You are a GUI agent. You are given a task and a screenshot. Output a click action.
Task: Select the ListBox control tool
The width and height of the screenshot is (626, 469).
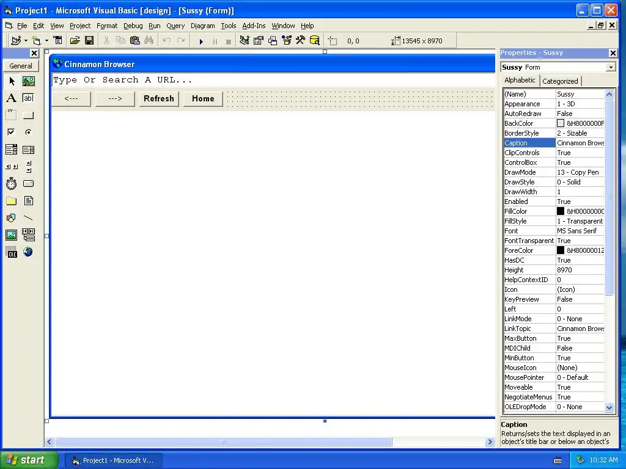click(x=28, y=150)
